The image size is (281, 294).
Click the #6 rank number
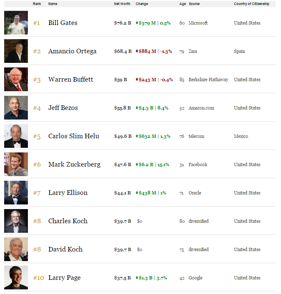[37, 164]
